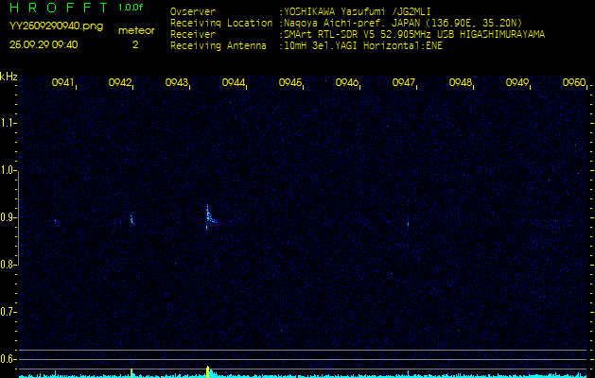Click the 0944 time marker
This screenshot has width=595, height=378.
click(233, 82)
